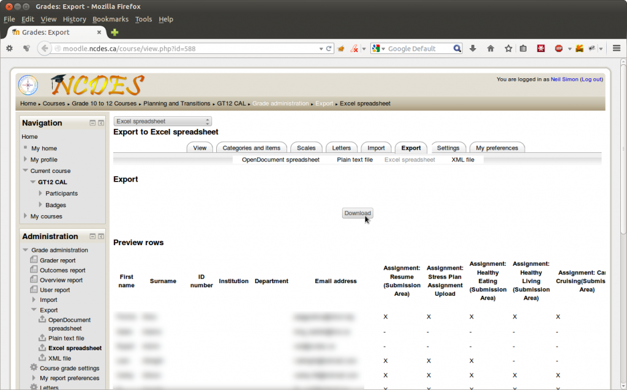Click the XML file export icon
The width and height of the screenshot is (627, 390).
(42, 358)
